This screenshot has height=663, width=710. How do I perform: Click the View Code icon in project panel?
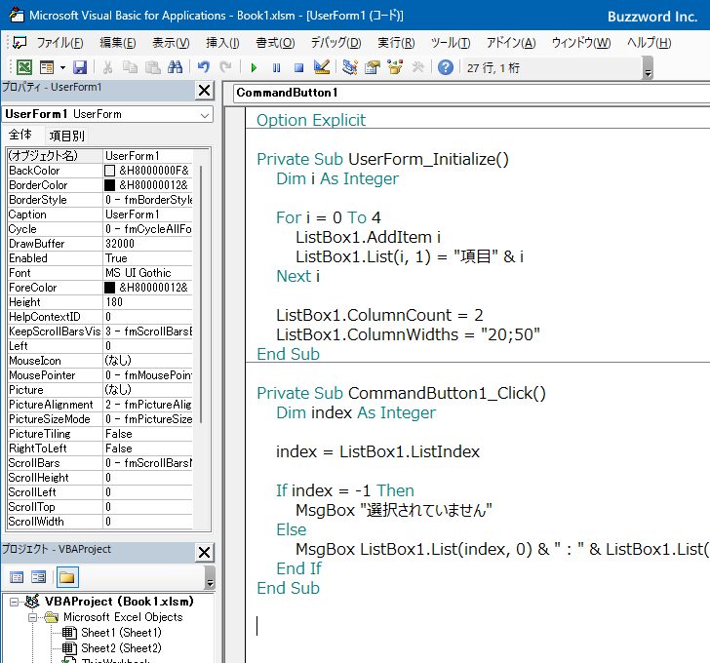tap(17, 577)
